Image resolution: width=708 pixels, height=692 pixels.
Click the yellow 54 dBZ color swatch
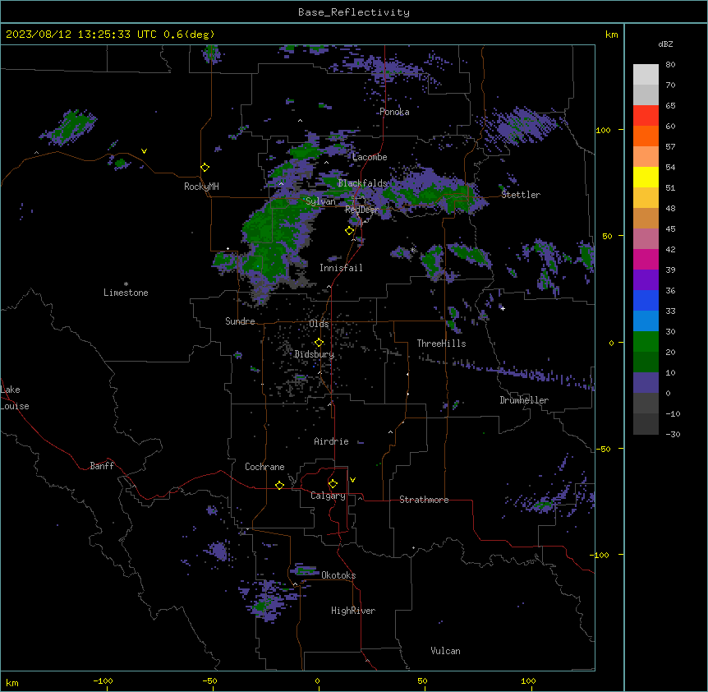tap(646, 177)
